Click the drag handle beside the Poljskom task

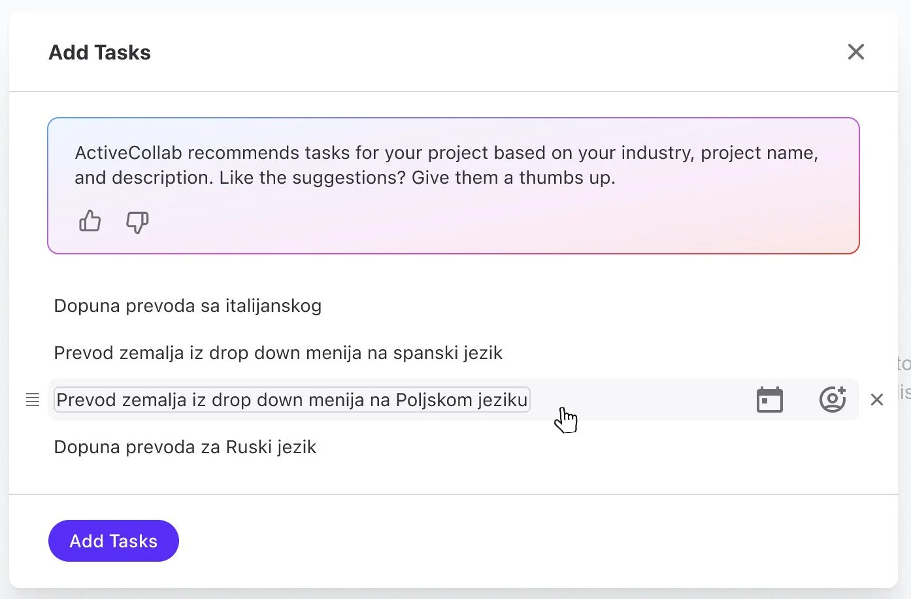(33, 400)
